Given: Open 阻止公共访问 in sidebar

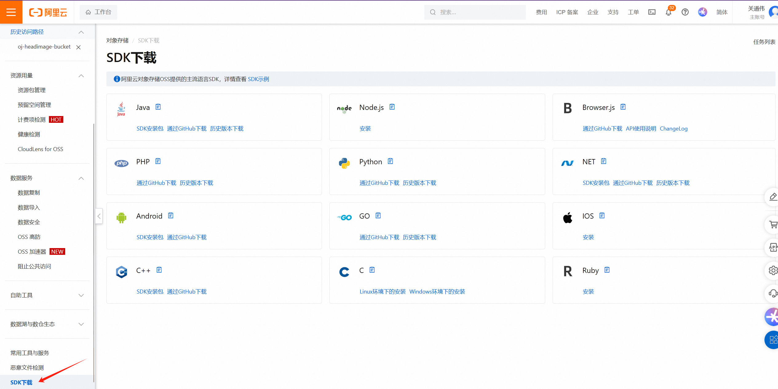Looking at the screenshot, I should click(34, 266).
